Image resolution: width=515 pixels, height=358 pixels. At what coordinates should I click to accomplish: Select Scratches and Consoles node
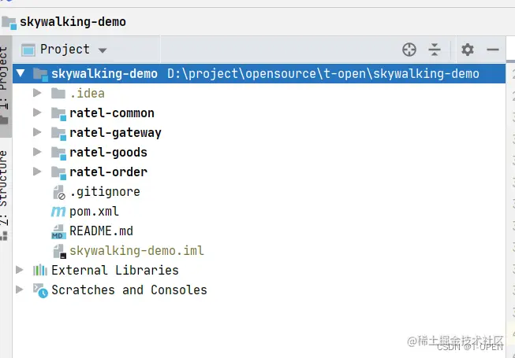tap(129, 290)
